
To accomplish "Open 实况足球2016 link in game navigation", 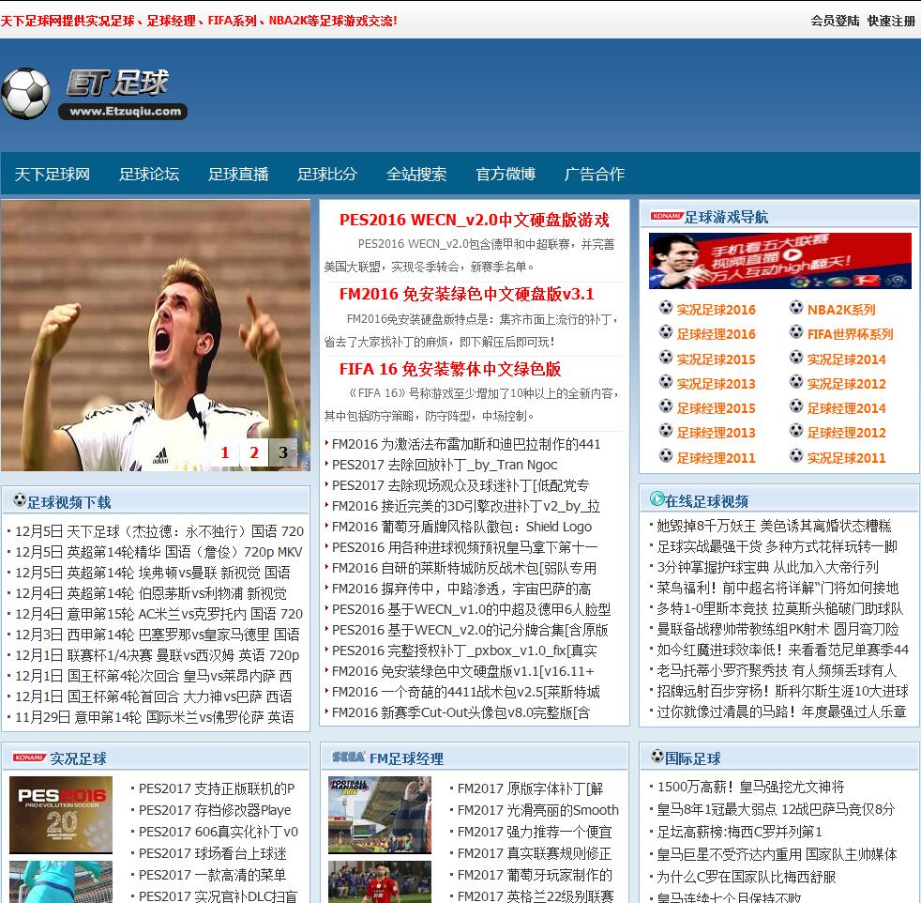I will point(716,310).
